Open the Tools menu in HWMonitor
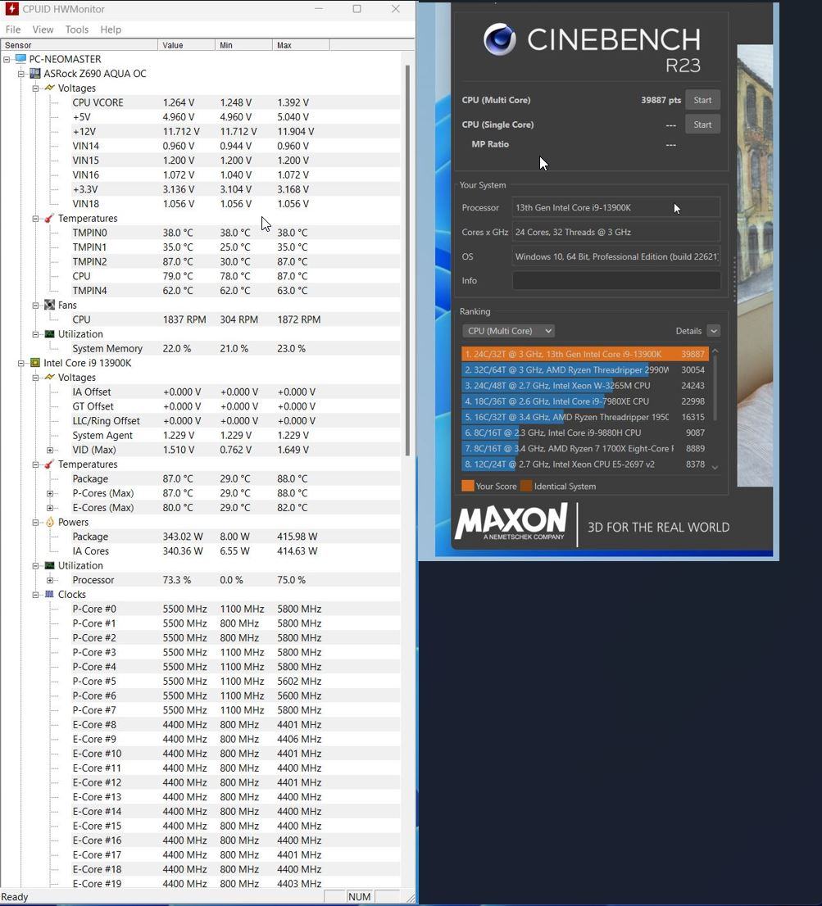The height and width of the screenshot is (906, 822). 77,29
